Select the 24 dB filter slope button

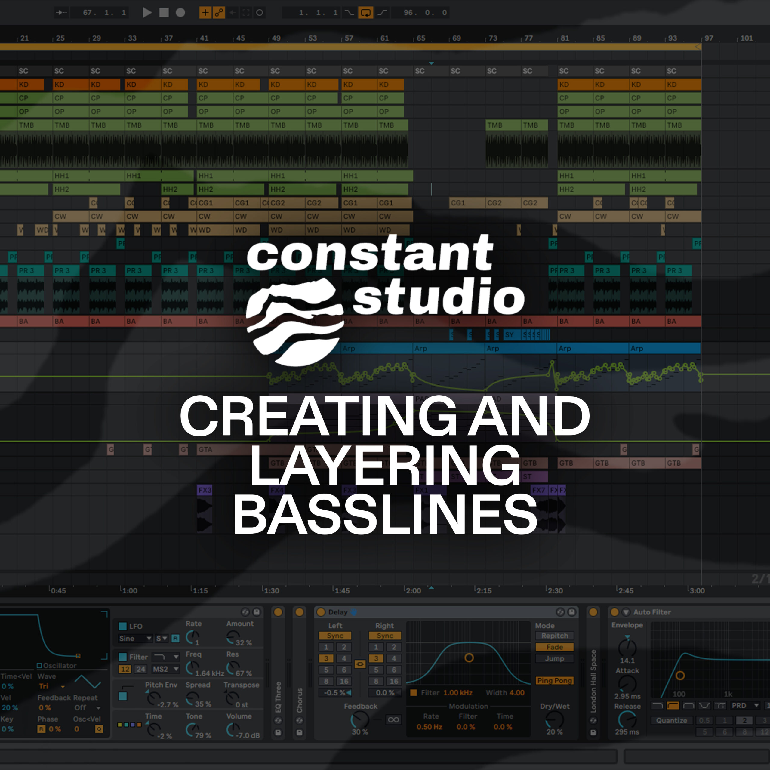tap(141, 669)
